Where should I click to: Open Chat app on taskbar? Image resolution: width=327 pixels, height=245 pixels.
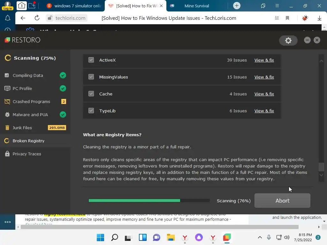point(156,237)
